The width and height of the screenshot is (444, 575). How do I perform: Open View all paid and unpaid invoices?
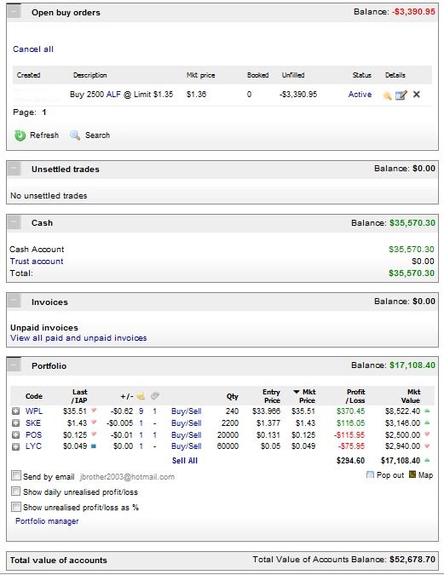click(x=78, y=337)
